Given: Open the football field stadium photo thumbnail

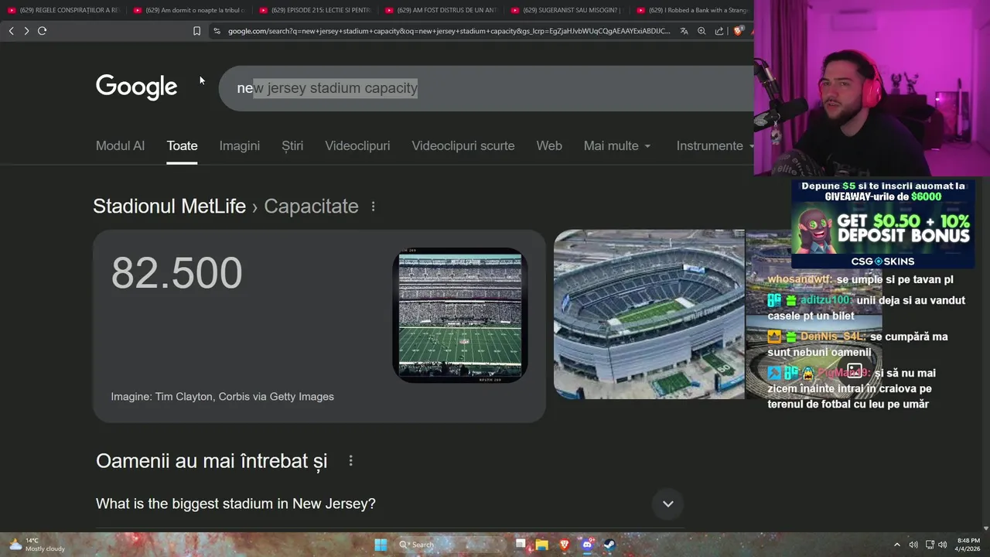Looking at the screenshot, I should pos(460,315).
